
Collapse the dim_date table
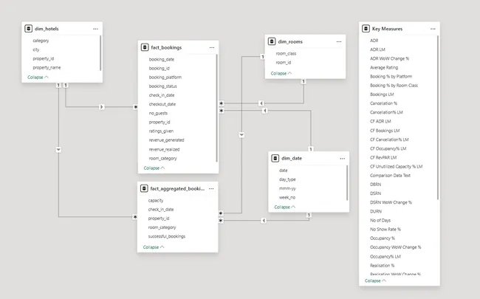click(x=285, y=207)
